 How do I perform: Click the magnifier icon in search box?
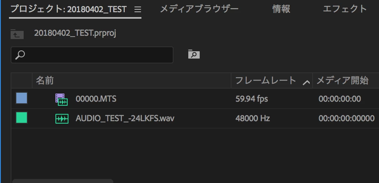[20, 55]
